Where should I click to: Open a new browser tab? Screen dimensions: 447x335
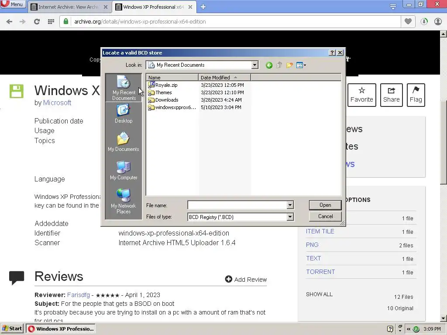[203, 7]
